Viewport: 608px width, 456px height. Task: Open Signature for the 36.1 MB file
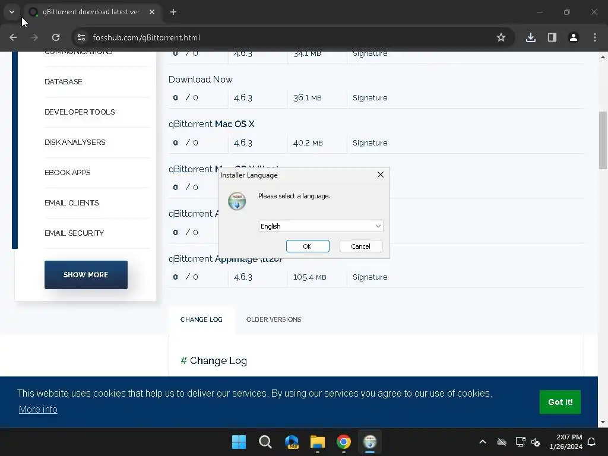[370, 98]
